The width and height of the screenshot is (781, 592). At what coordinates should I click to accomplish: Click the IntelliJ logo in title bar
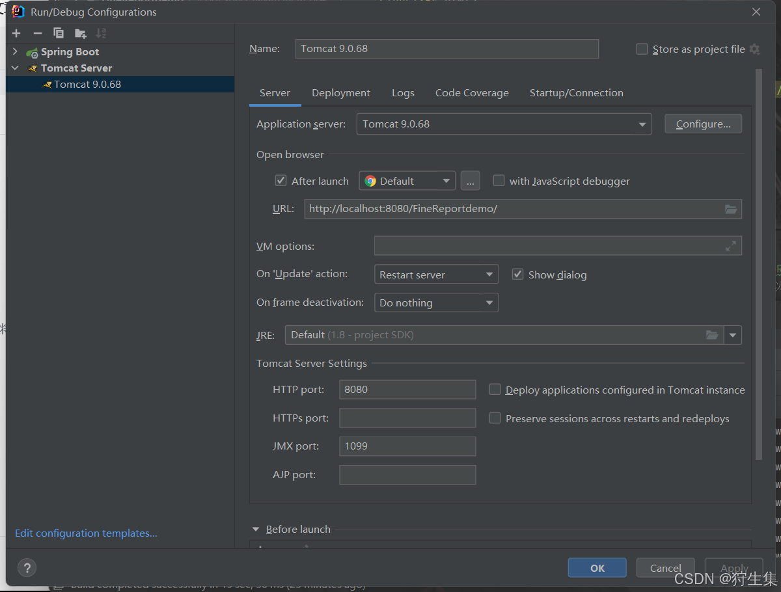(18, 11)
